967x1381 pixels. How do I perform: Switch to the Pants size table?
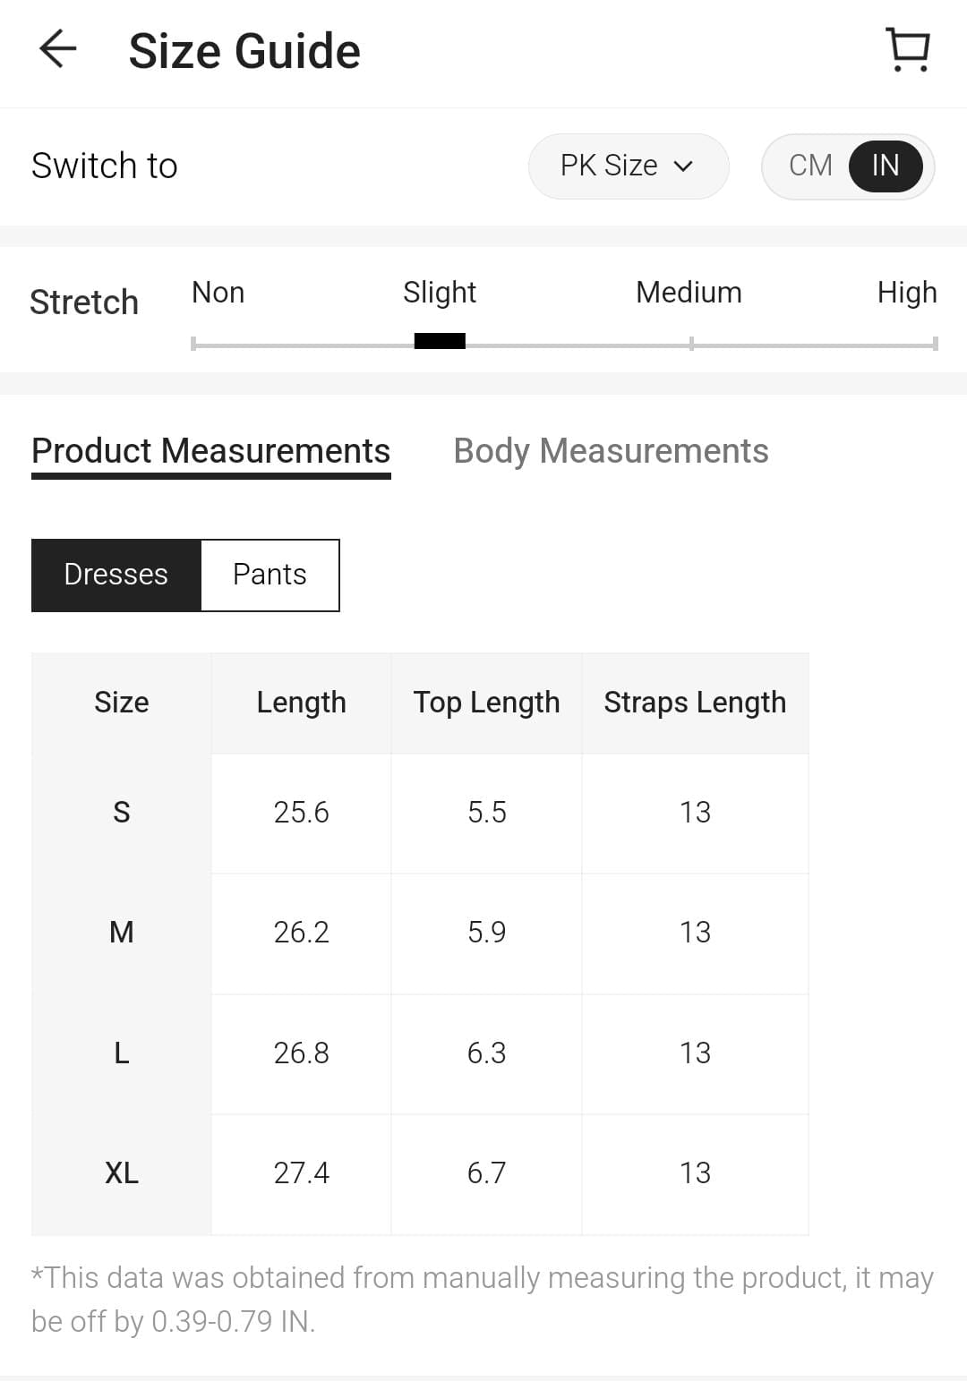(x=270, y=575)
